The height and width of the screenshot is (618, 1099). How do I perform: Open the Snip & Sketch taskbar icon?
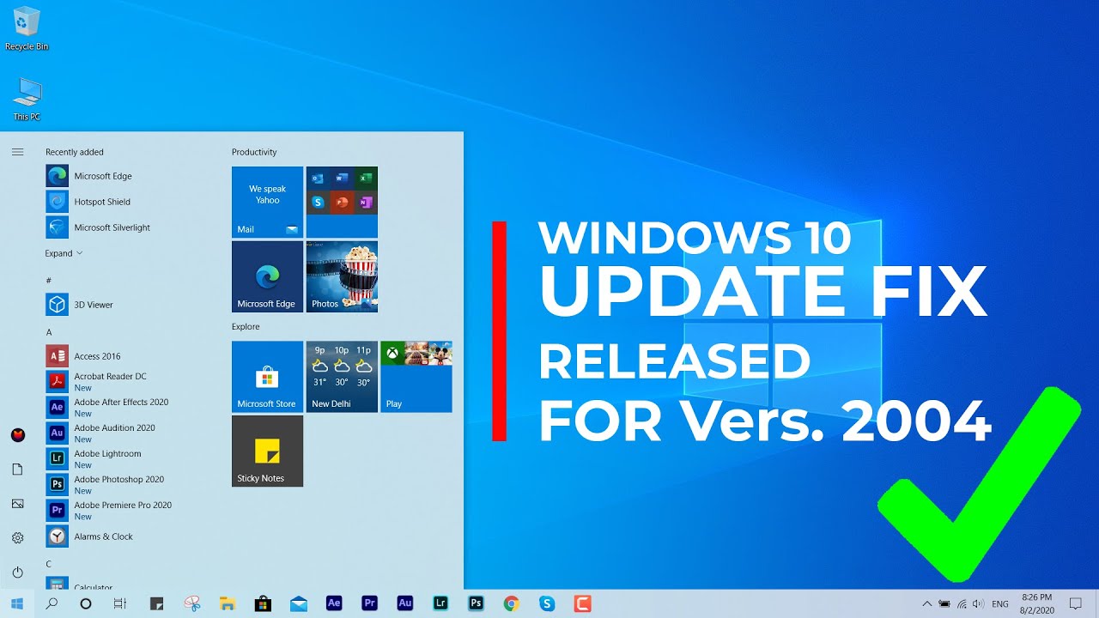click(x=192, y=603)
